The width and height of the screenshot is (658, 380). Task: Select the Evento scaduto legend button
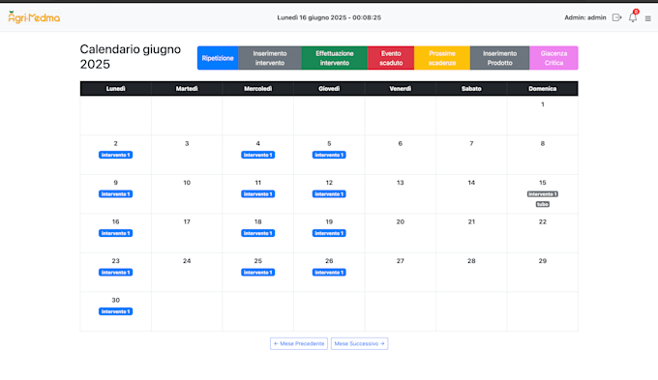[x=391, y=58]
